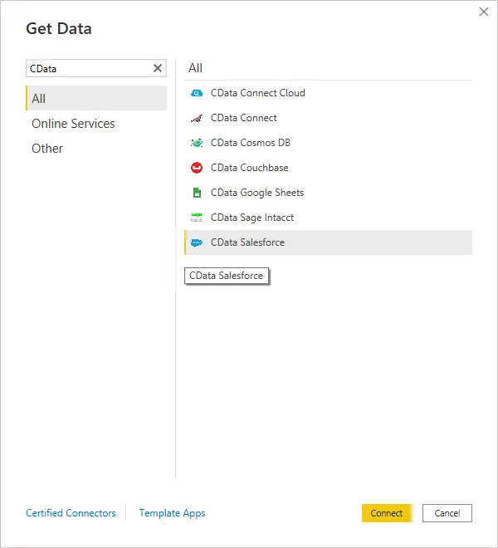Close the Get Data dialog window
The width and height of the screenshot is (498, 548).
484,12
